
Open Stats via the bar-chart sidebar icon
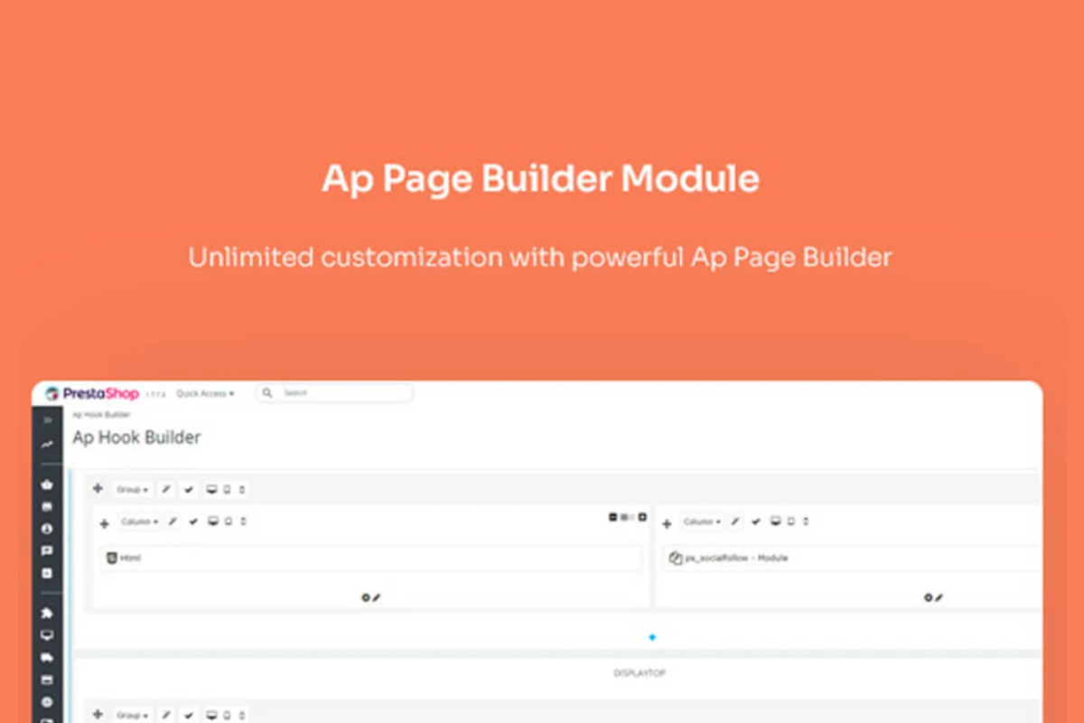coord(47,573)
